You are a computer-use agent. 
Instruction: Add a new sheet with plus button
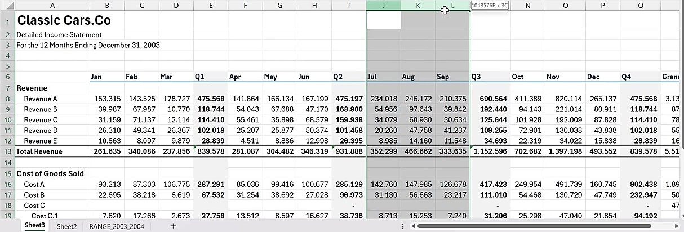(x=173, y=226)
